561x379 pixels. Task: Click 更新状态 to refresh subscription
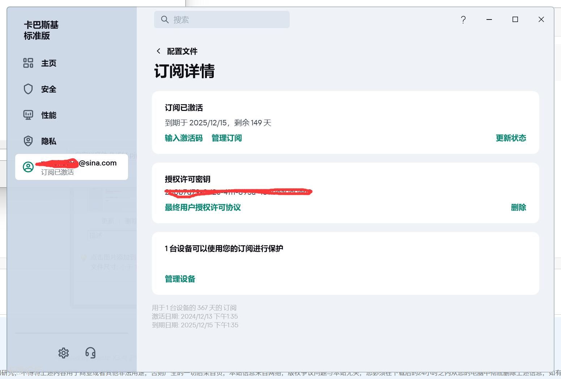511,138
